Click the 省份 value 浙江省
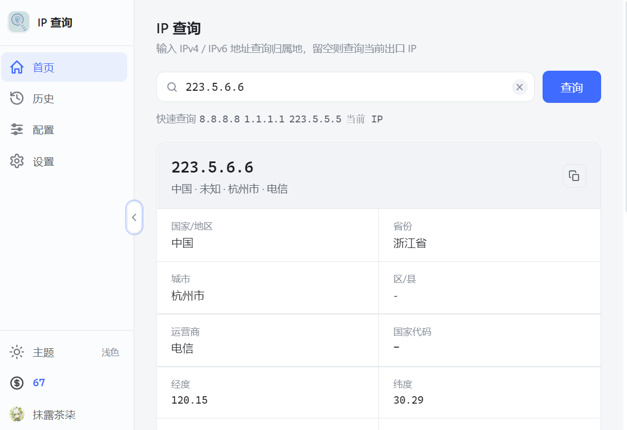The height and width of the screenshot is (430, 627). click(x=410, y=243)
